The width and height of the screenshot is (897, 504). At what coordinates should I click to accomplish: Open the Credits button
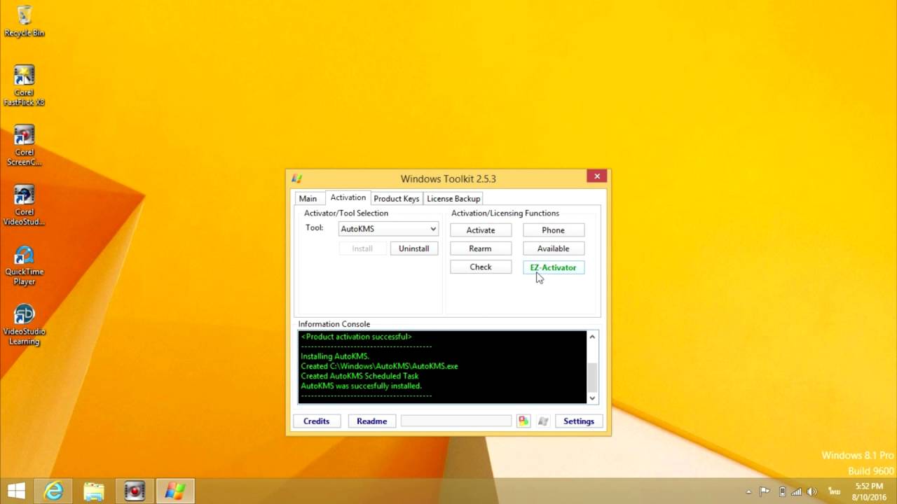click(x=316, y=421)
